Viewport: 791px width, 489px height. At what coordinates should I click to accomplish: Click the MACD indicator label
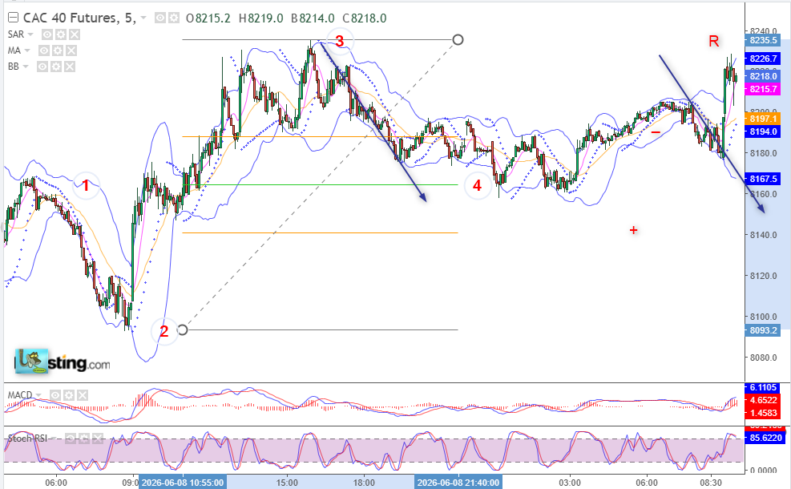[x=20, y=395]
